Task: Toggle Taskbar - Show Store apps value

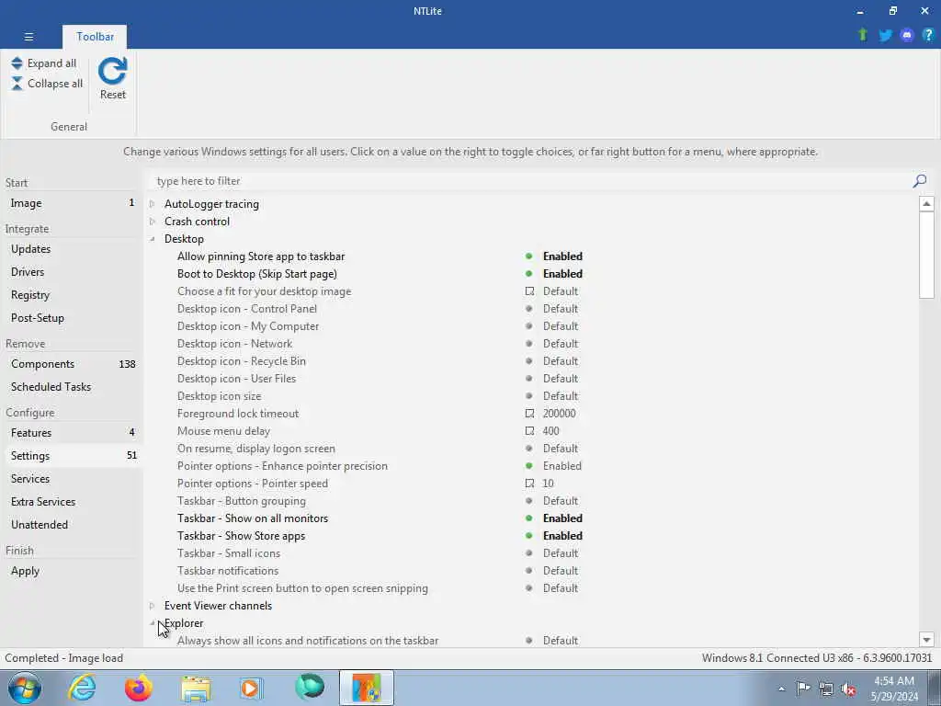Action: (562, 536)
